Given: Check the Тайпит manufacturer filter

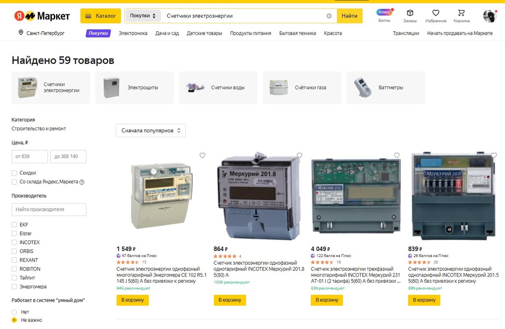Looking at the screenshot, I should pos(14,278).
